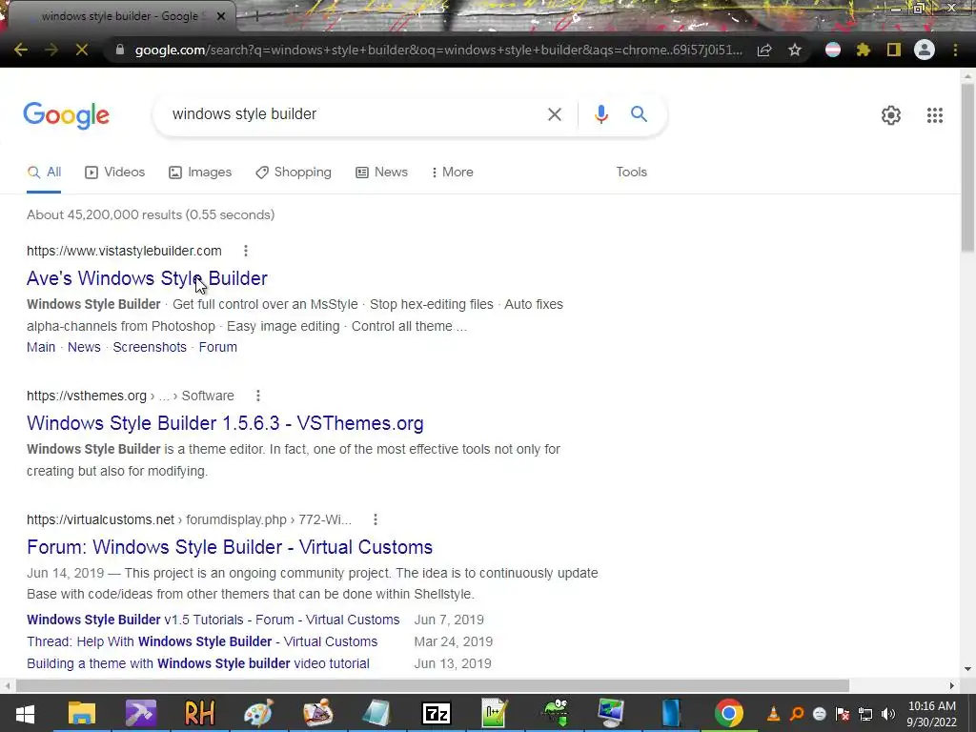Open options for virtualcustoms.net result

pyautogui.click(x=376, y=519)
